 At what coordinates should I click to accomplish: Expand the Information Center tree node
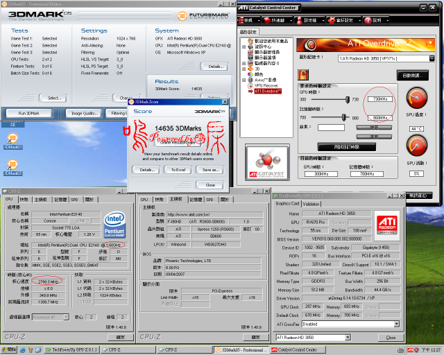pyautogui.click(x=244, y=46)
